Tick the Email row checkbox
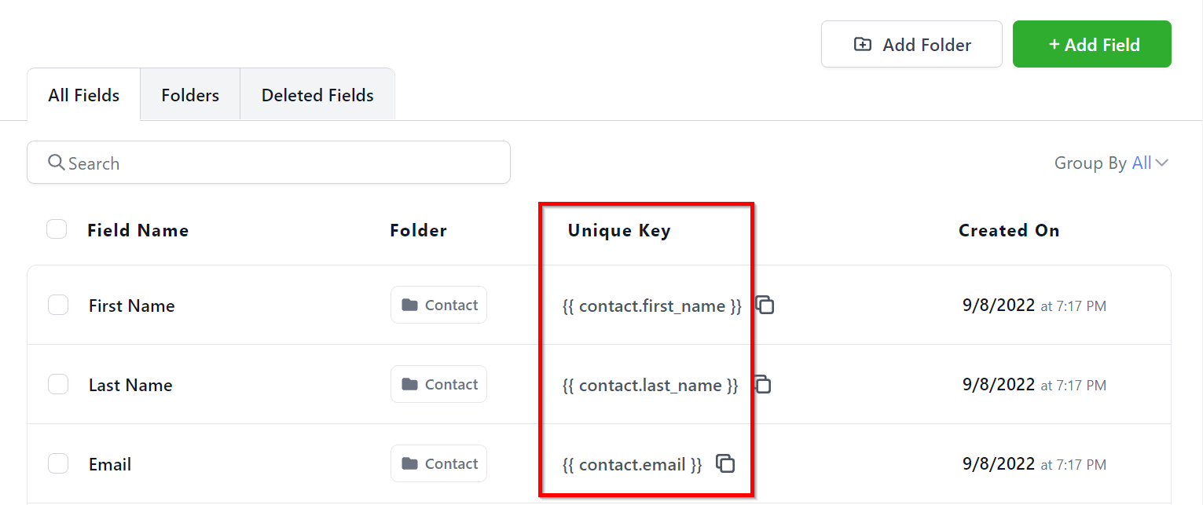 (x=58, y=463)
